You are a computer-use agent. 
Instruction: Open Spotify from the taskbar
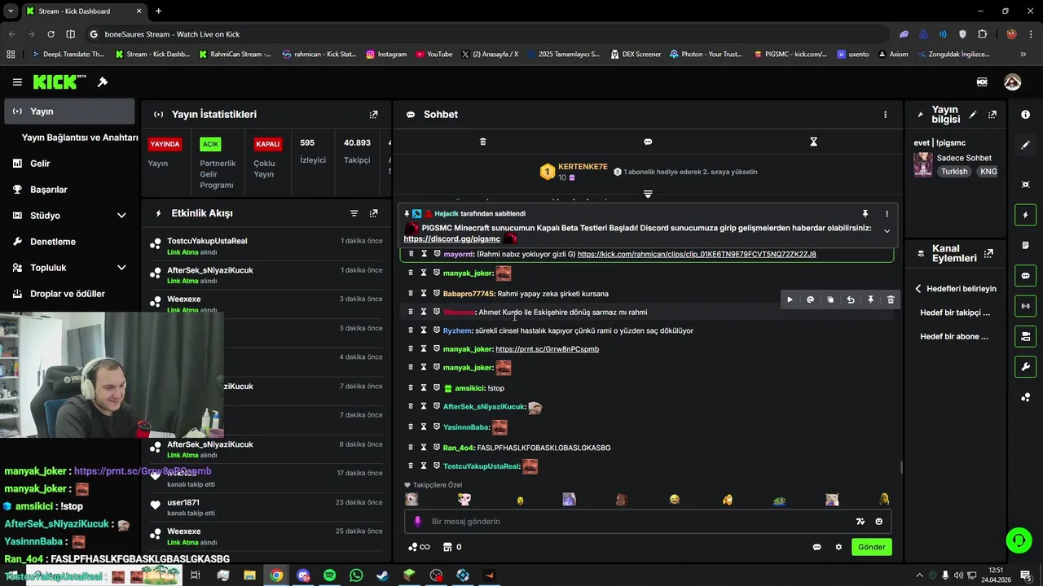point(329,575)
